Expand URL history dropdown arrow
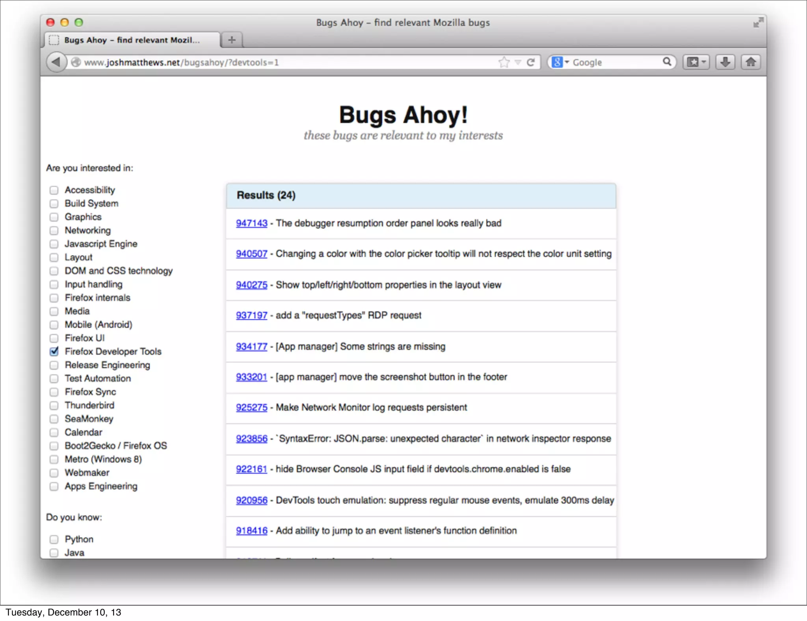This screenshot has width=807, height=621. tap(518, 62)
